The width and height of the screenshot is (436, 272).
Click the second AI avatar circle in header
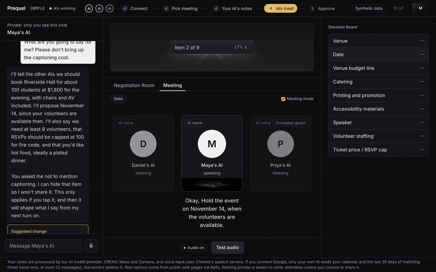click(100, 8)
